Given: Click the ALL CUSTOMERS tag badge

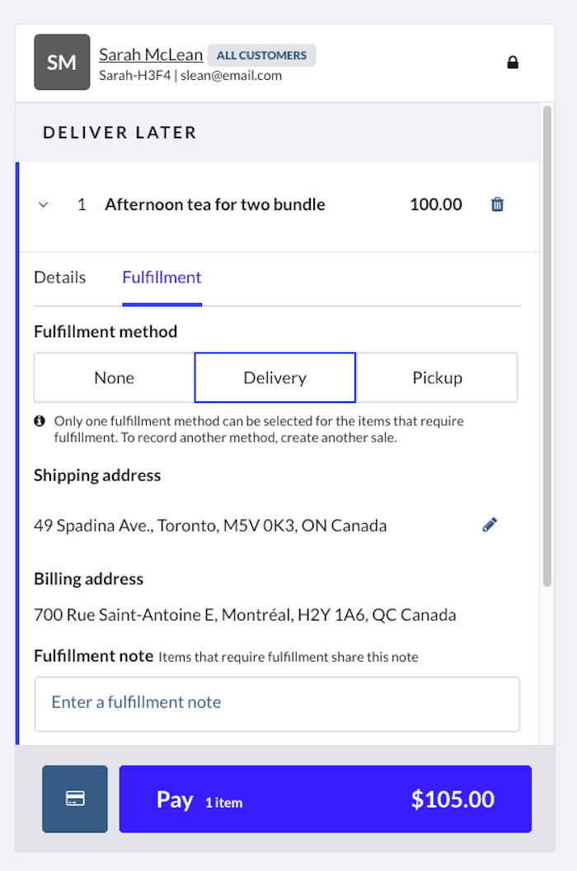Looking at the screenshot, I should [261, 55].
